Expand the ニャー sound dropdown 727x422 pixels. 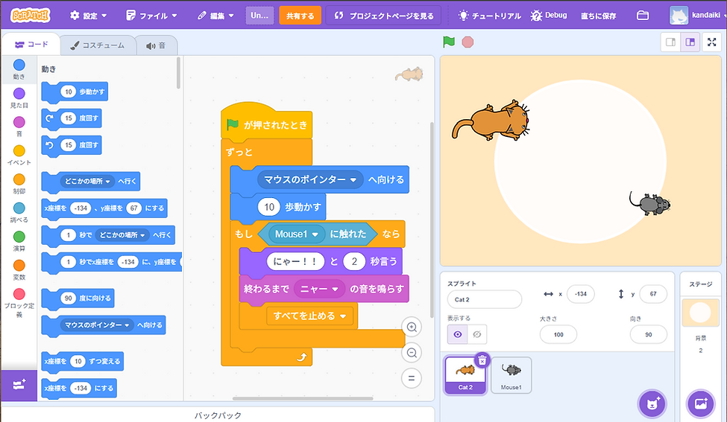tap(319, 290)
